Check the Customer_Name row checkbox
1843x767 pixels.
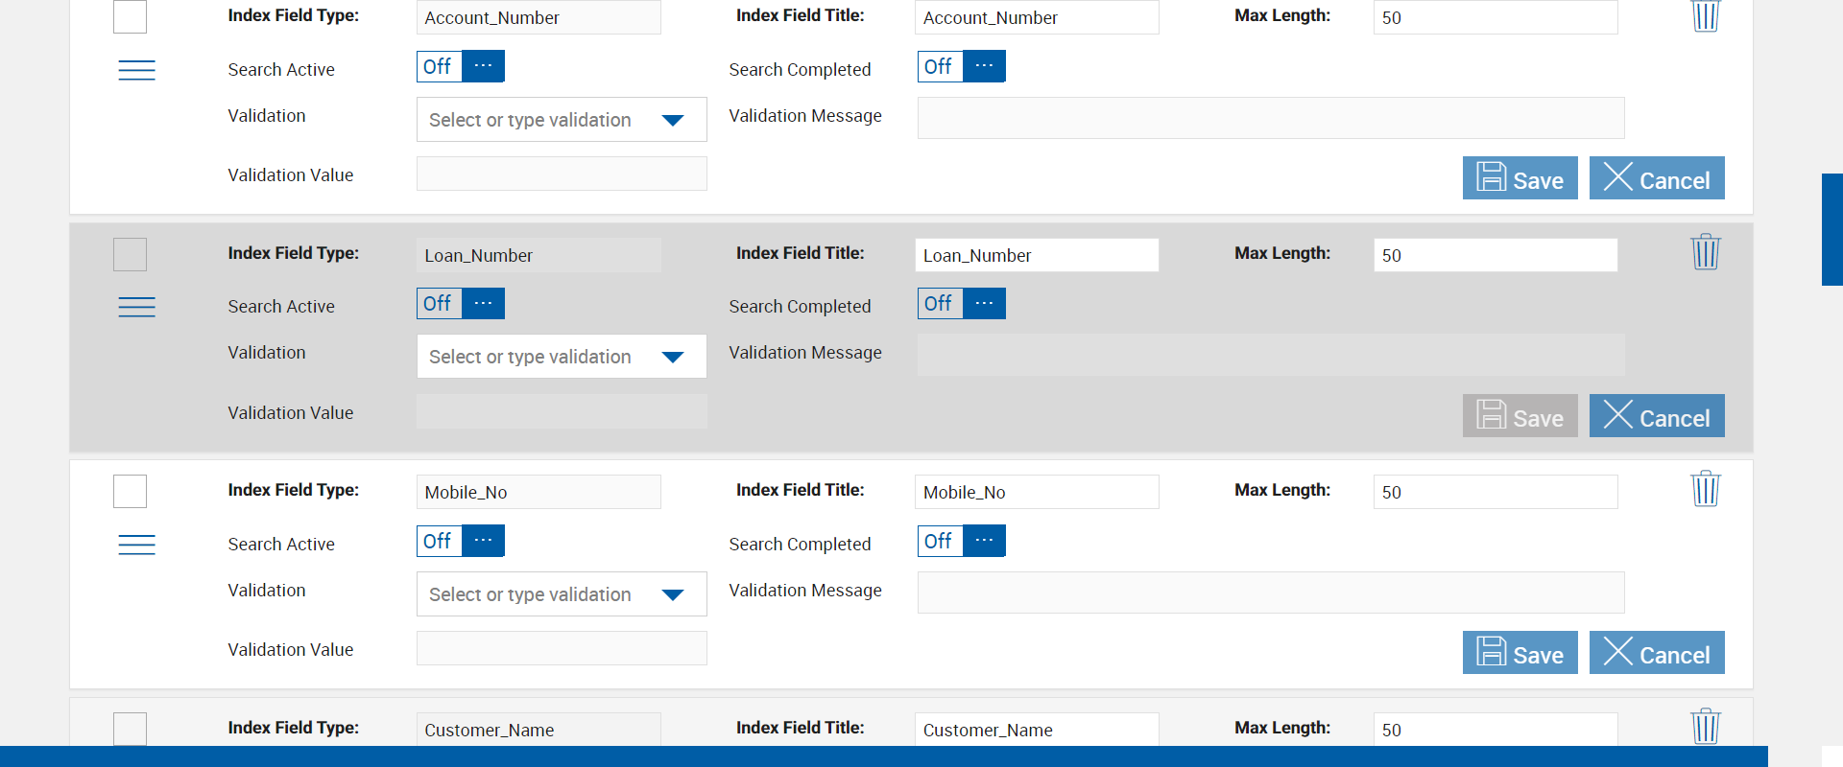coord(130,729)
